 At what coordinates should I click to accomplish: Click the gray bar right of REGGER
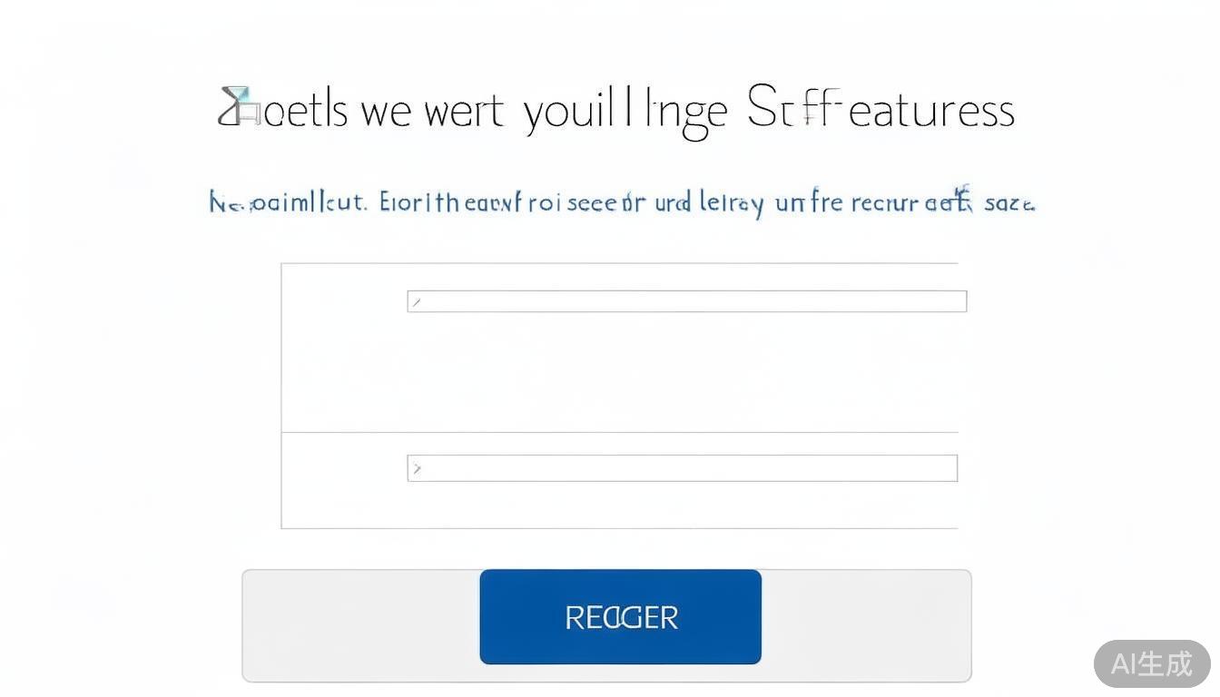(x=865, y=625)
